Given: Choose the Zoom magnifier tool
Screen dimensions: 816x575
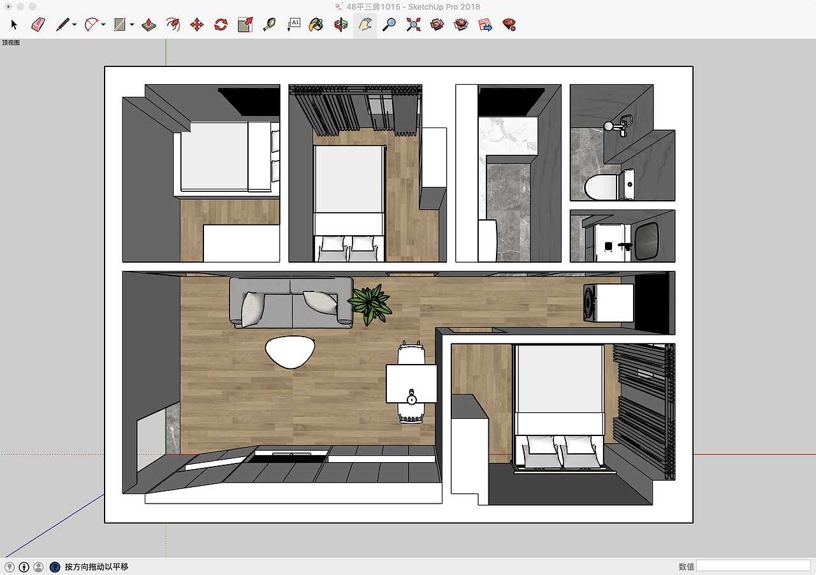Looking at the screenshot, I should point(389,25).
